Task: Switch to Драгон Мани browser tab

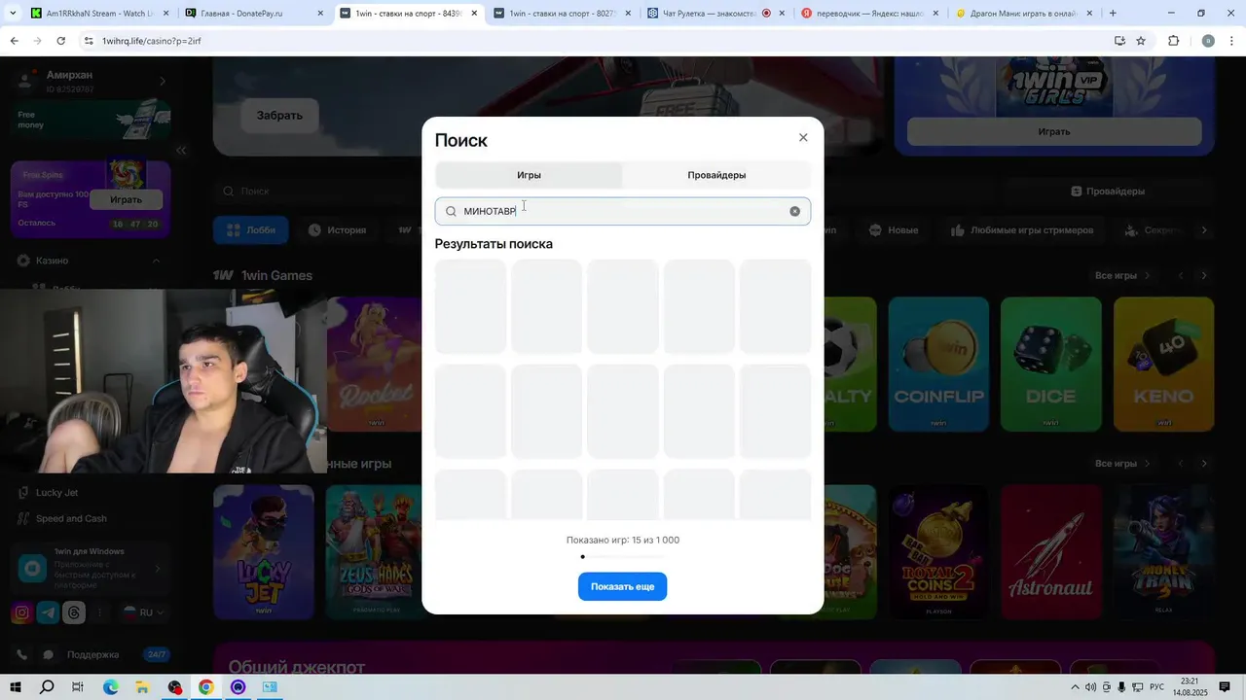Action: (1024, 14)
